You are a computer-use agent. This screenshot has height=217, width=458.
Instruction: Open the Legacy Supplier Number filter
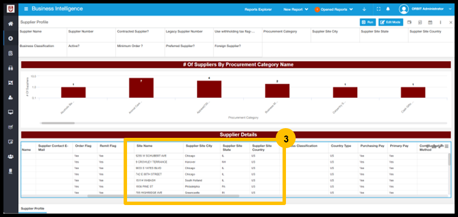click(x=189, y=35)
